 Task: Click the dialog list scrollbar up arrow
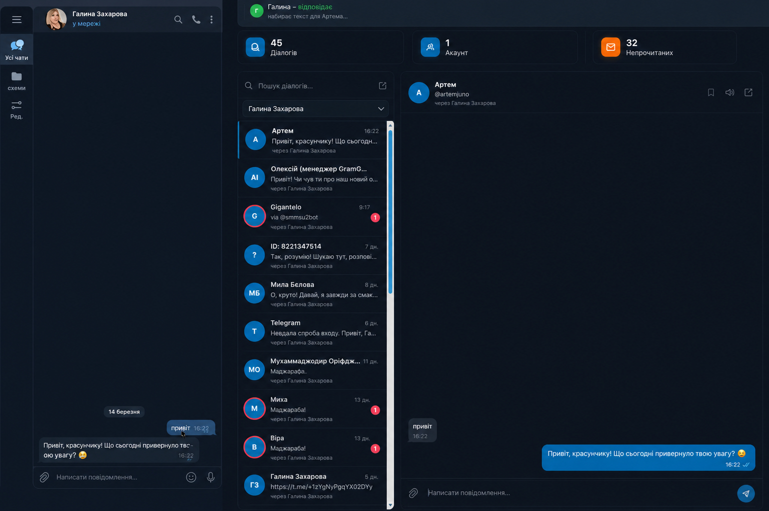coord(390,125)
